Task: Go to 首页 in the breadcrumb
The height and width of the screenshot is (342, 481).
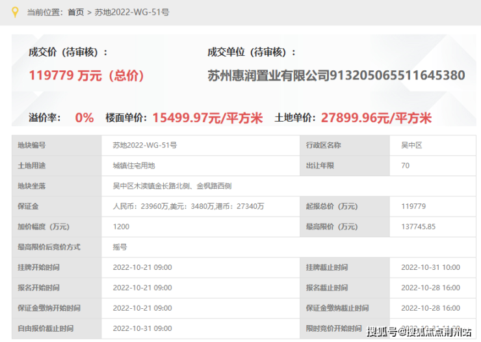Action: pos(75,12)
